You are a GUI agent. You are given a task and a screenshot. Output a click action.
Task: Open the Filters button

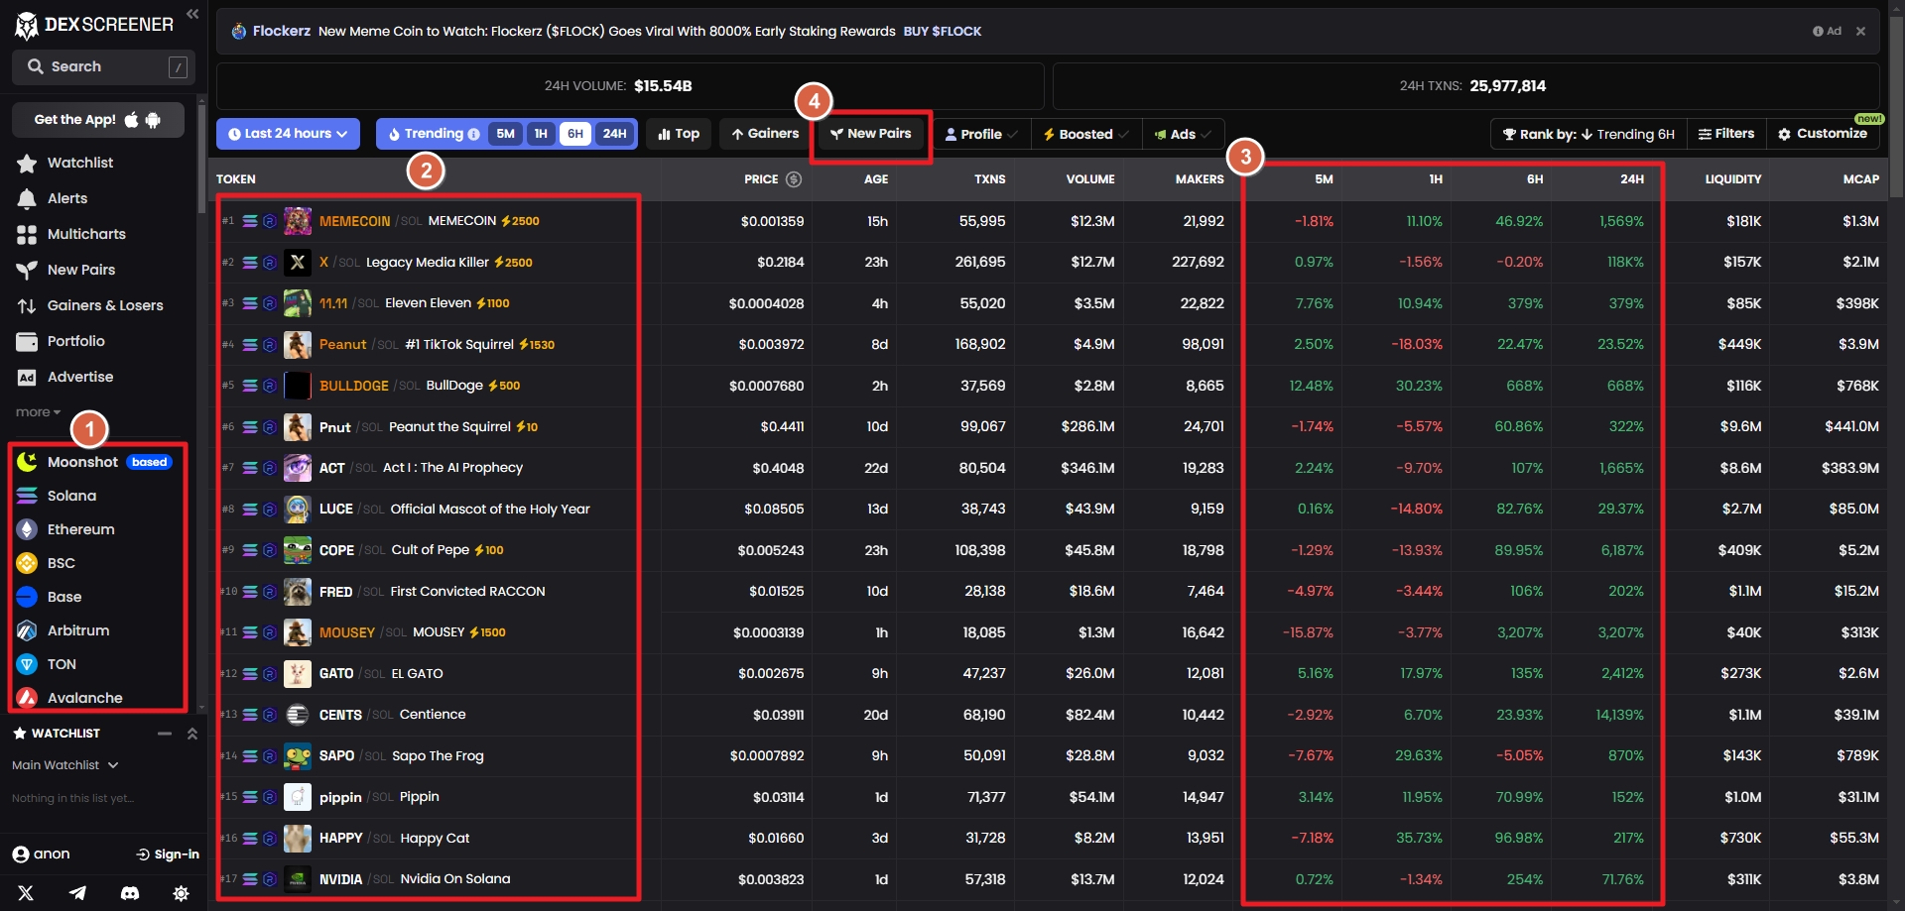click(1726, 134)
